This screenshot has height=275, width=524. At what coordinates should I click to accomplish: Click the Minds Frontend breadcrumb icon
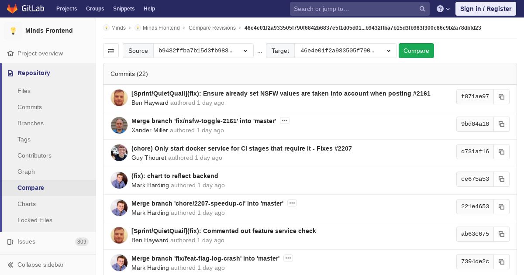(x=138, y=28)
